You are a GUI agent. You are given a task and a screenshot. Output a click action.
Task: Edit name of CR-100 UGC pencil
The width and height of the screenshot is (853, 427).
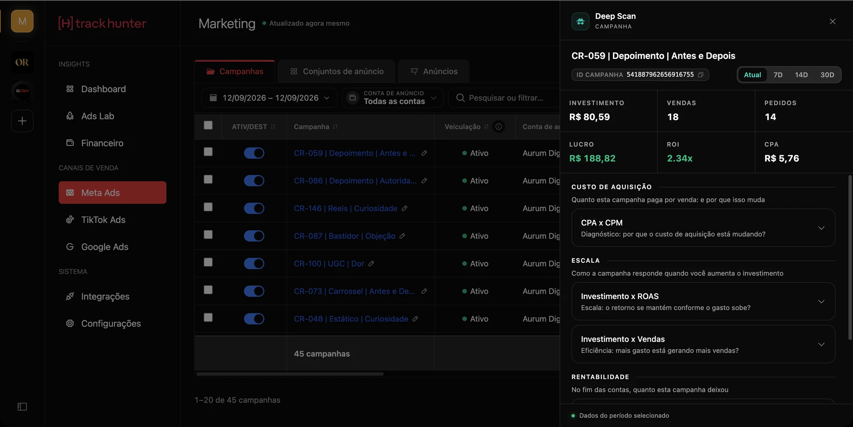[371, 264]
